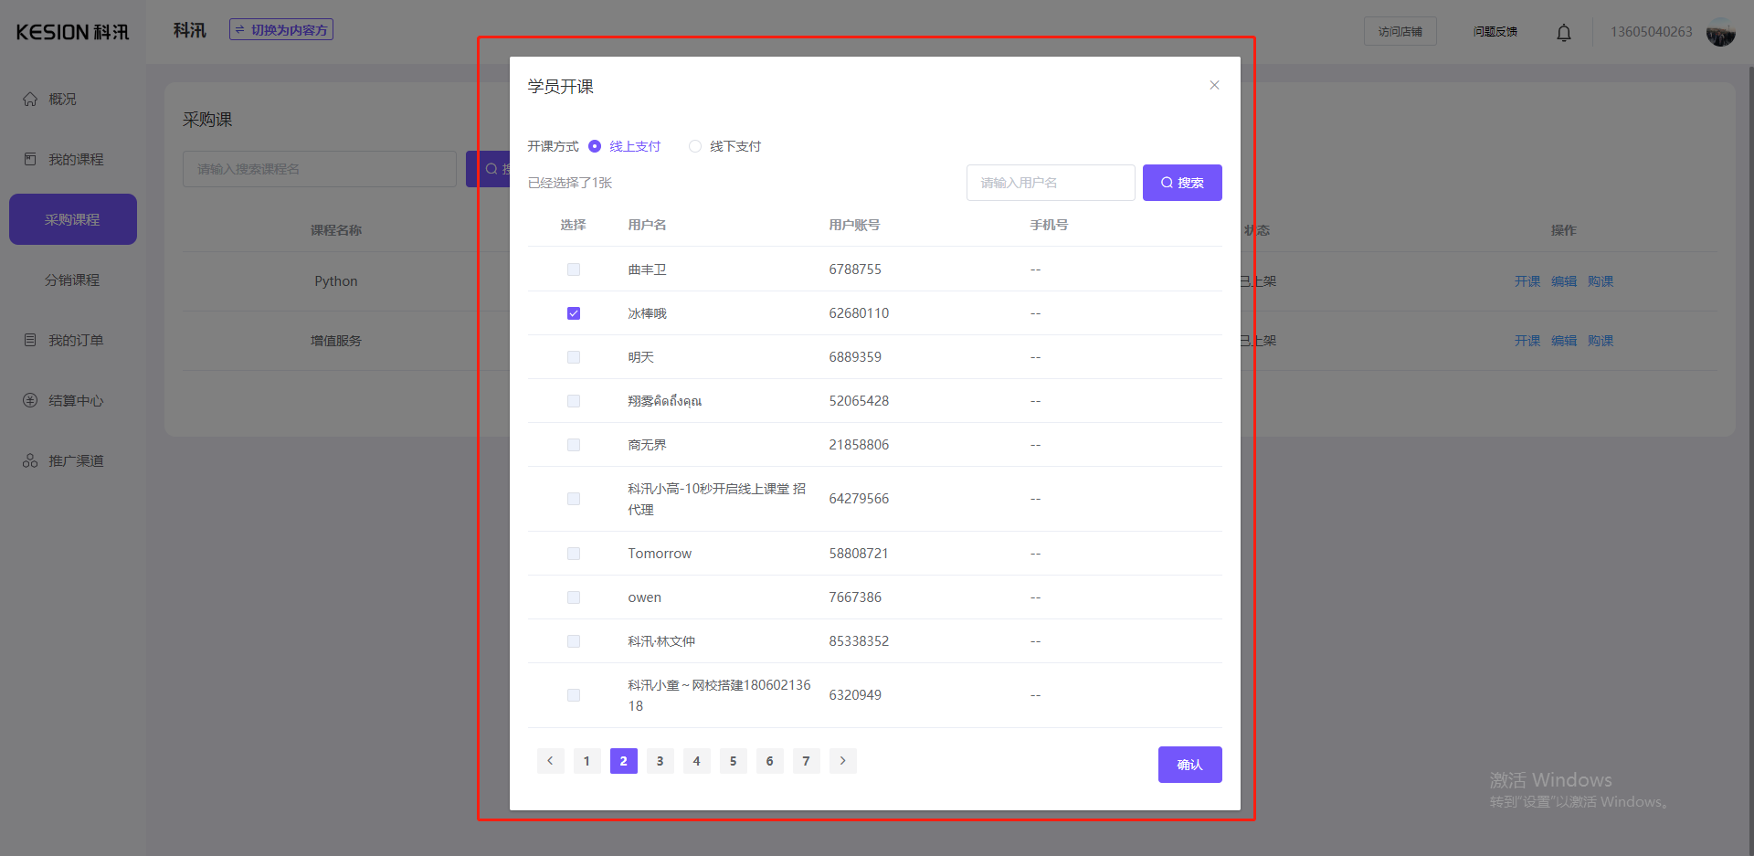Open the 我的订单 orders icon
Screen dimensions: 1754x856
[30, 339]
